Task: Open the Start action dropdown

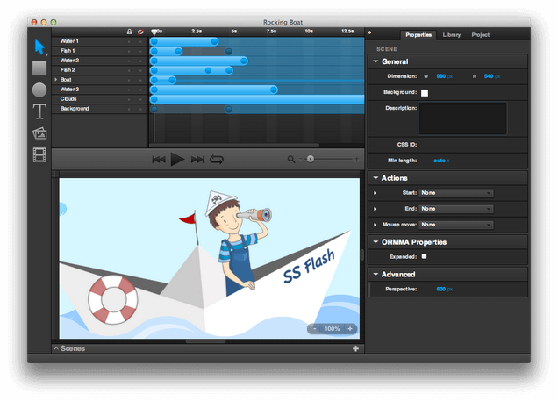Action: 456,193
